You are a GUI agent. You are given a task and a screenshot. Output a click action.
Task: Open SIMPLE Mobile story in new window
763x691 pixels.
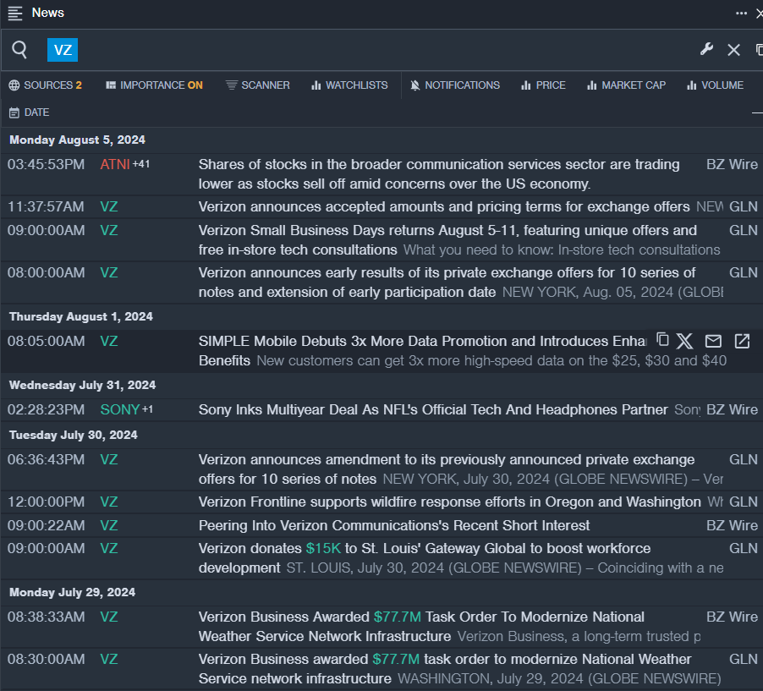point(742,341)
